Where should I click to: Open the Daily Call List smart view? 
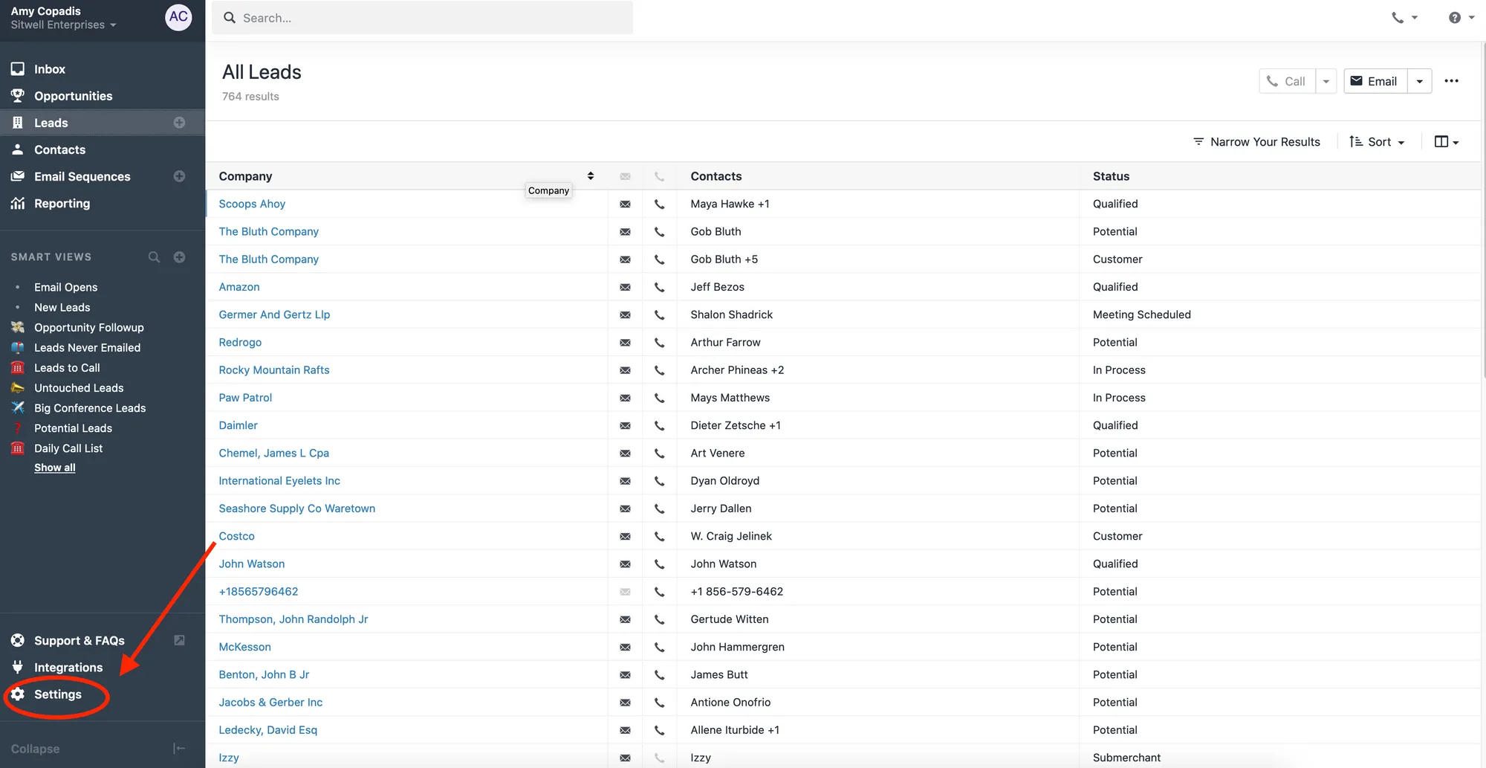[x=68, y=448]
